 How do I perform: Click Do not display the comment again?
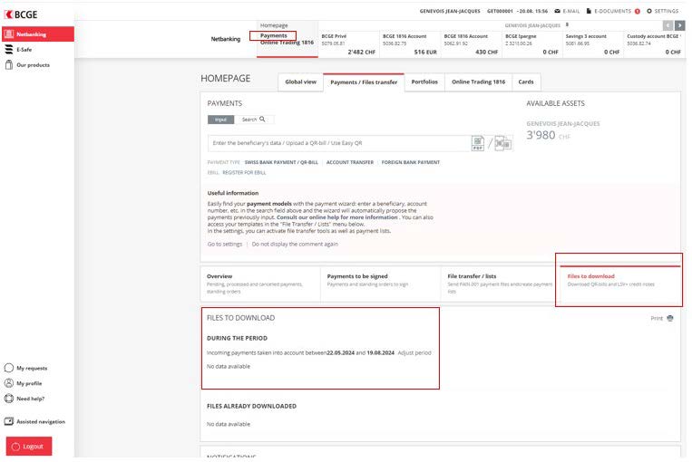tap(295, 245)
